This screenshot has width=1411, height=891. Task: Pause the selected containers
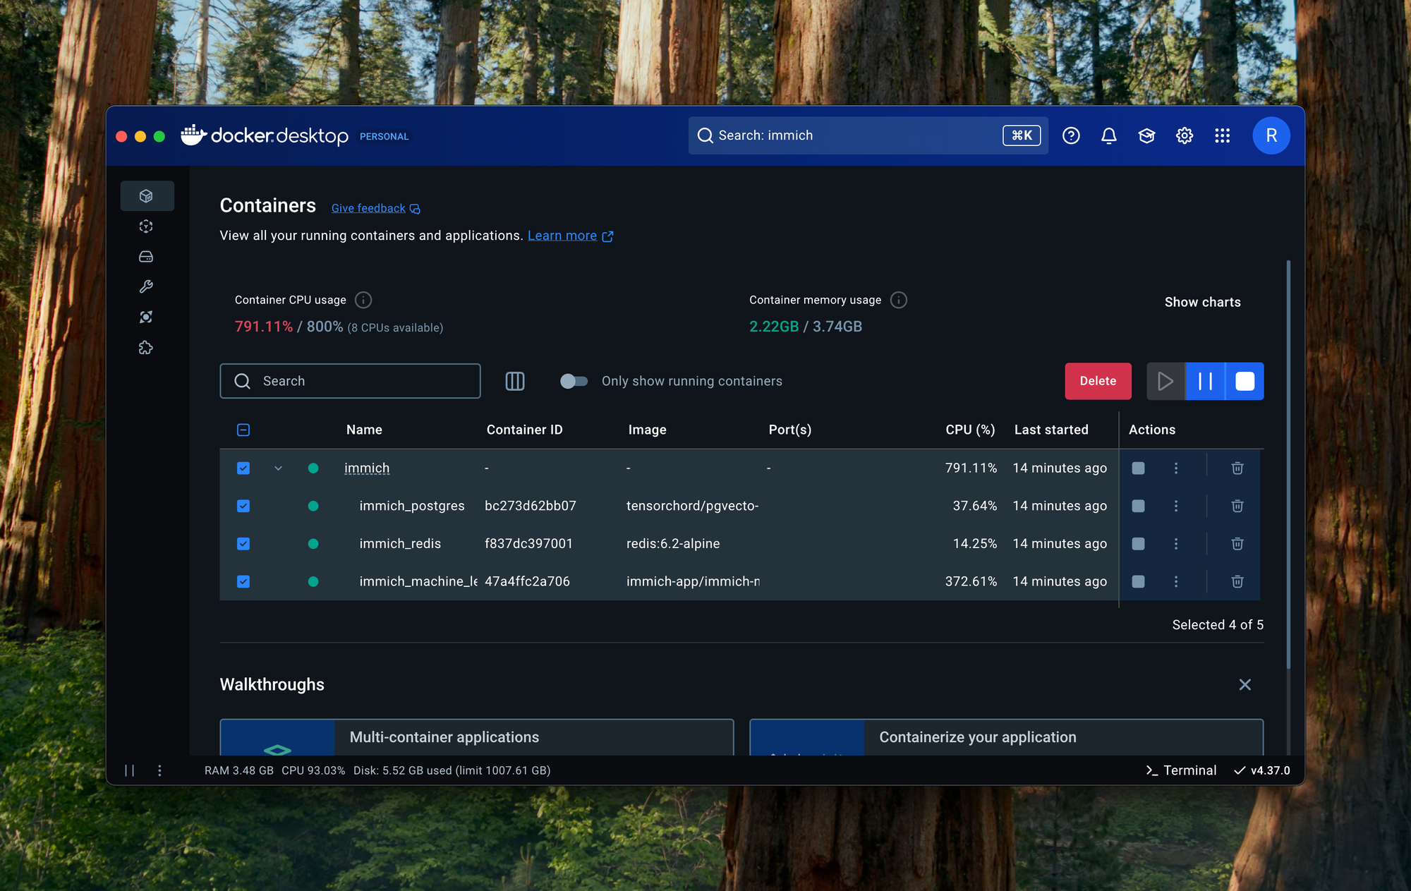pyautogui.click(x=1206, y=381)
